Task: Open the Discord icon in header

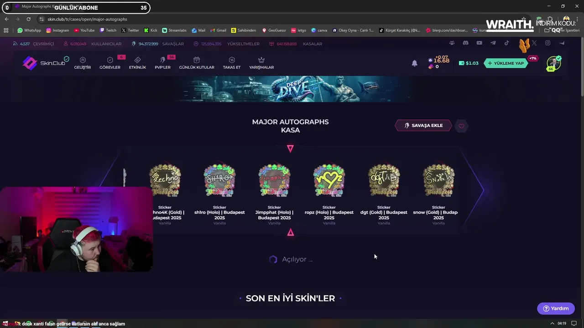Action: click(465, 43)
